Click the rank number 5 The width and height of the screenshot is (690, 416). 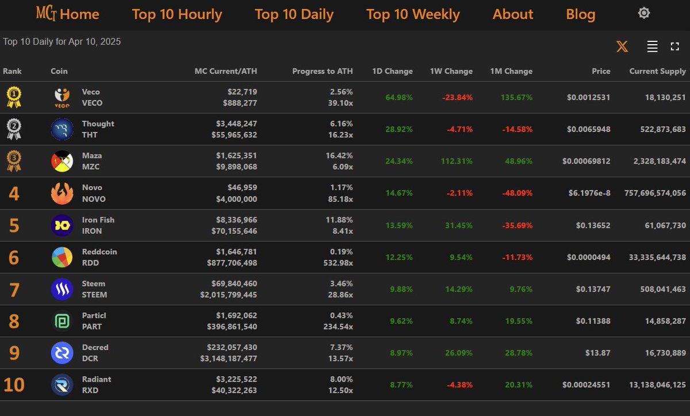pyautogui.click(x=14, y=226)
